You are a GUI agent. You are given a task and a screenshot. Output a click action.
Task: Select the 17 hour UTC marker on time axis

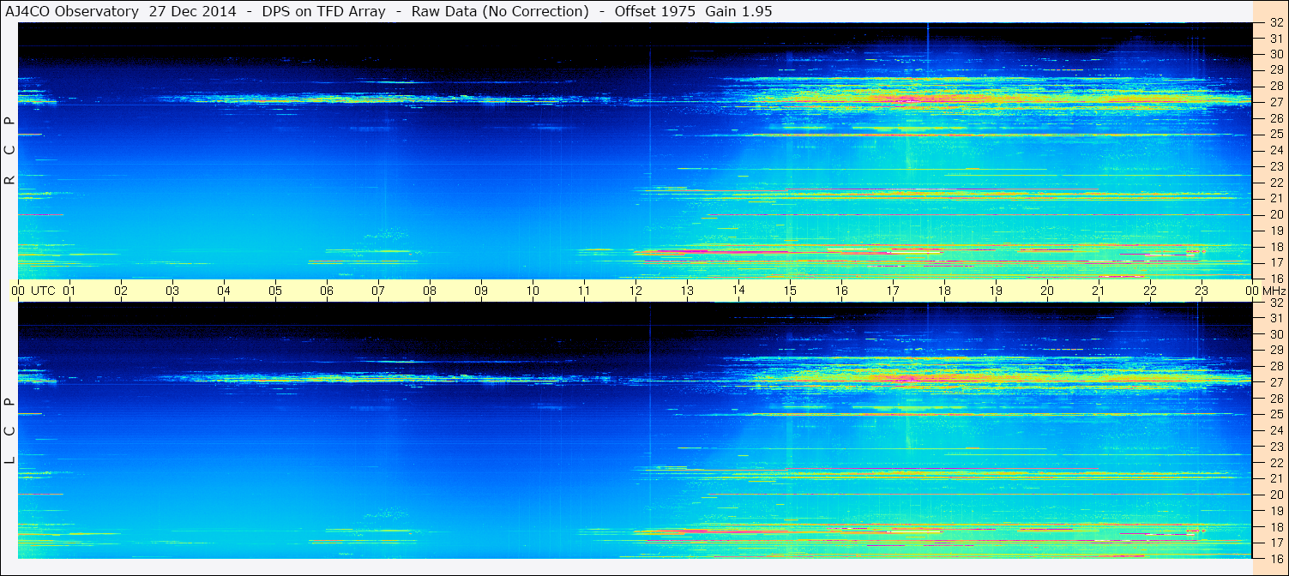point(893,291)
